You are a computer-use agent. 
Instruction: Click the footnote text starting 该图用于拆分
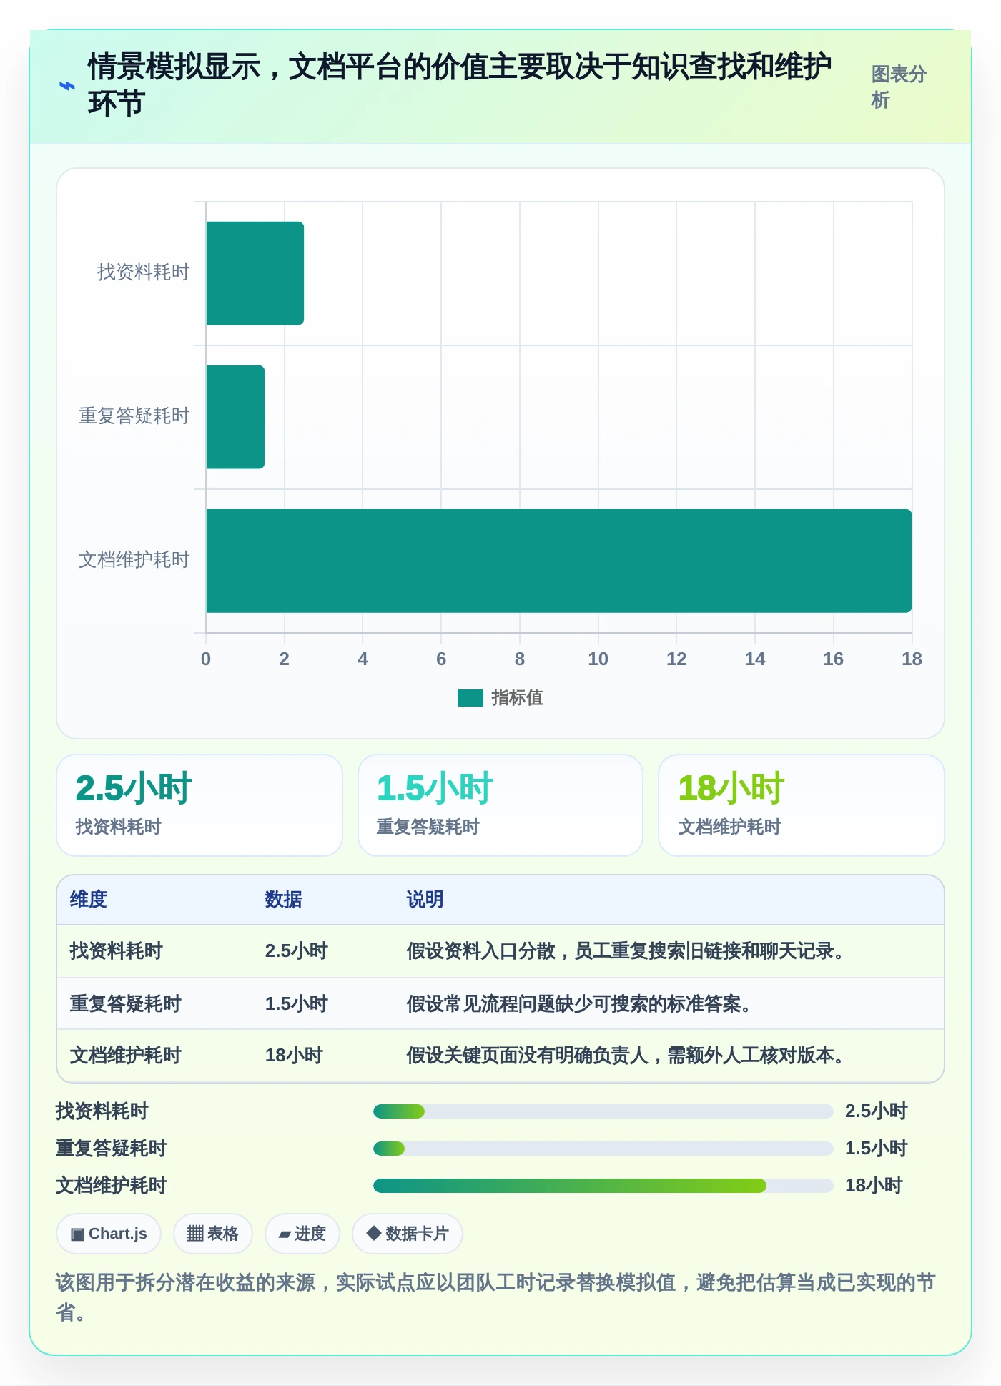point(495,1297)
